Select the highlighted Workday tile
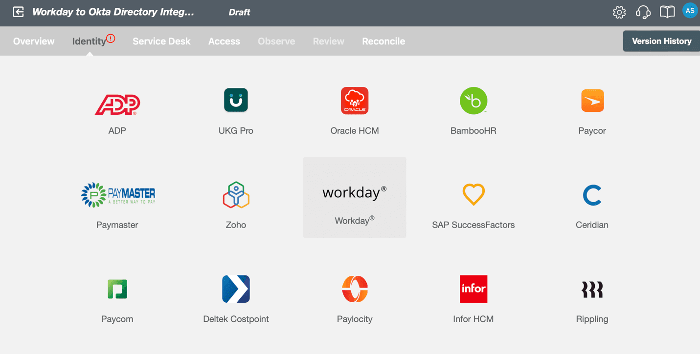 355,197
